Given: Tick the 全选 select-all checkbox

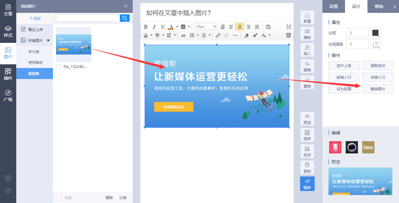Looking at the screenshot, I should point(59,198).
